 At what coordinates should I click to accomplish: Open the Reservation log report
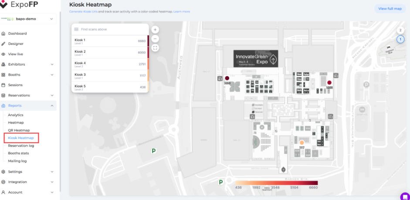tap(21, 146)
